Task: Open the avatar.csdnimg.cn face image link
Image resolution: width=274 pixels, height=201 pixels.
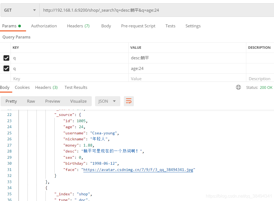Action: (138, 170)
